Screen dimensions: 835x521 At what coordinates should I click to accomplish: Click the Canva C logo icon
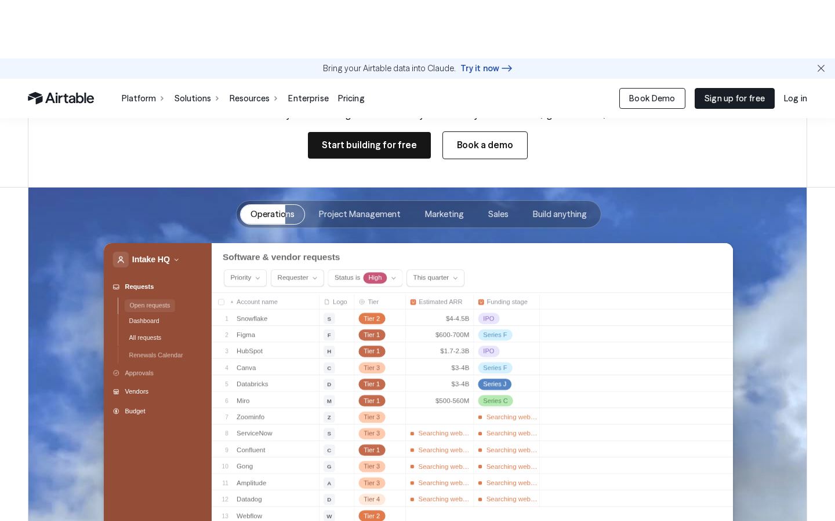[x=329, y=368]
